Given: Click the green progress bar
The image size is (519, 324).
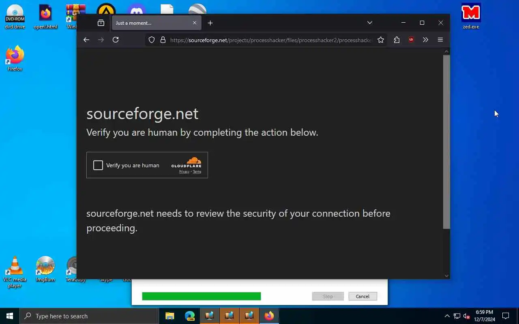Looking at the screenshot, I should [202, 296].
